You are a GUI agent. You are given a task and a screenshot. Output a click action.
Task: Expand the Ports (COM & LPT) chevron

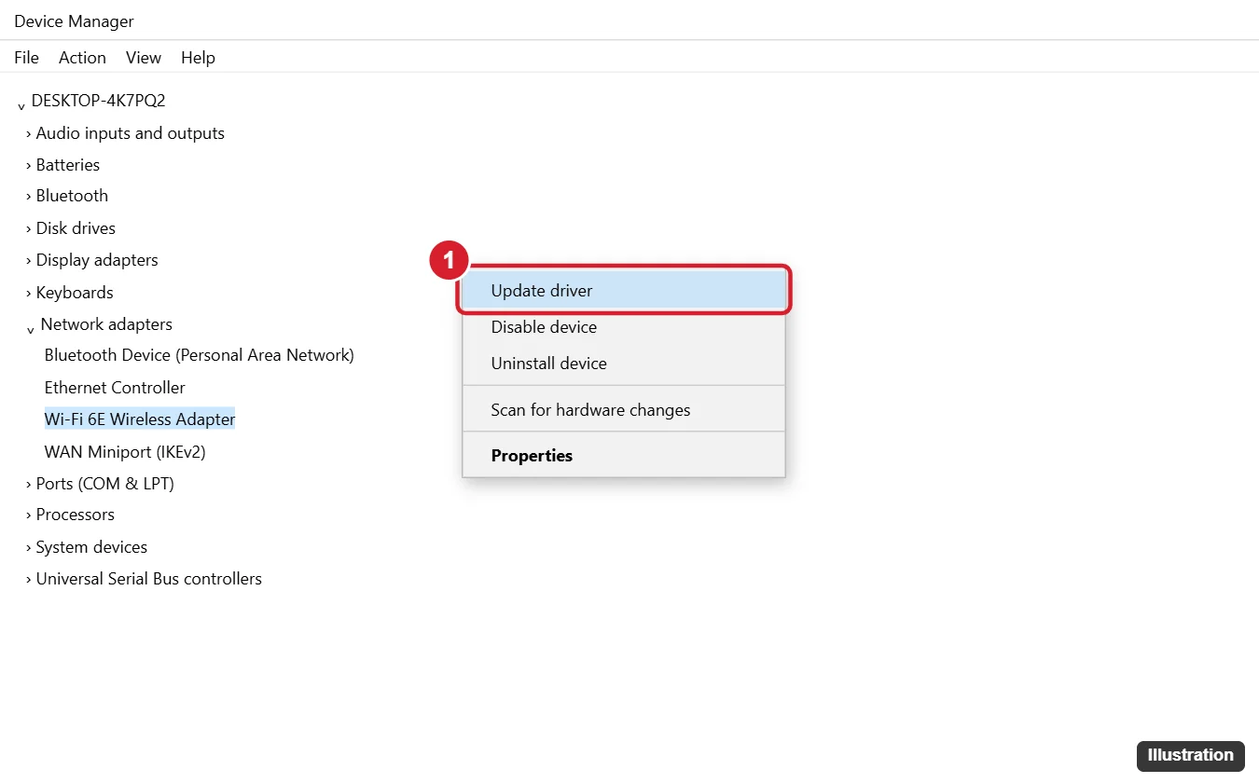pyautogui.click(x=28, y=485)
